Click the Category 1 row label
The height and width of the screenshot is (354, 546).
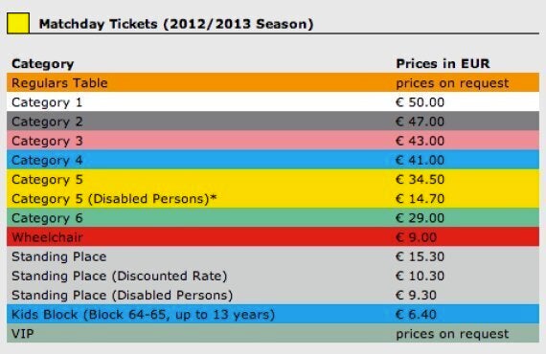[x=47, y=102]
